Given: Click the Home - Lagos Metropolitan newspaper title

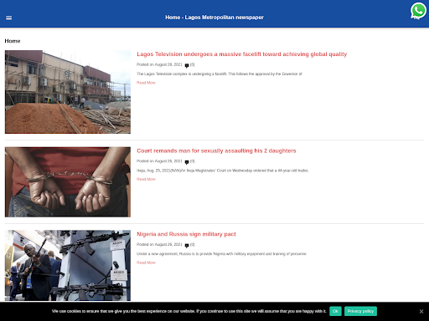Looking at the screenshot, I should click(x=214, y=18).
